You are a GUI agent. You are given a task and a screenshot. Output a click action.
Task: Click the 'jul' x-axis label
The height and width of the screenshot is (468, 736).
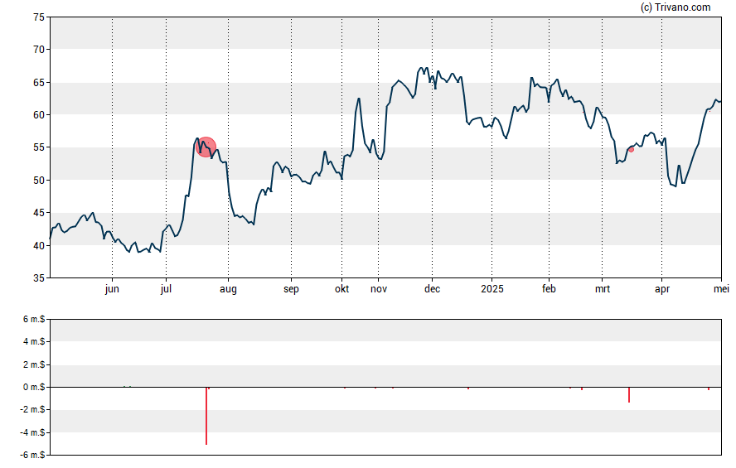166,289
